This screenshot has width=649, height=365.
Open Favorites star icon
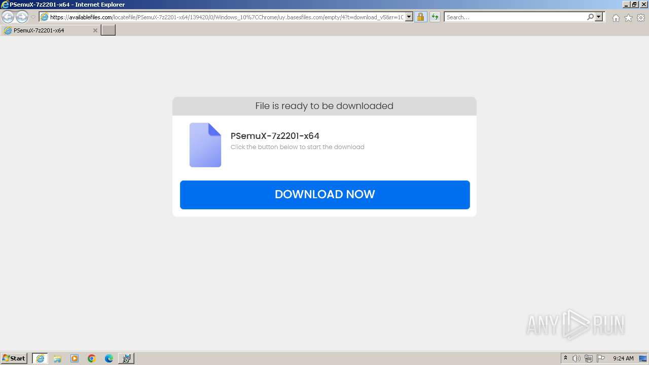pos(628,18)
